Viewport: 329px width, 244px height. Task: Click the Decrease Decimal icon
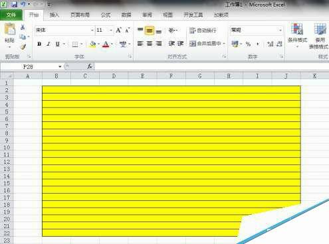[x=279, y=44]
